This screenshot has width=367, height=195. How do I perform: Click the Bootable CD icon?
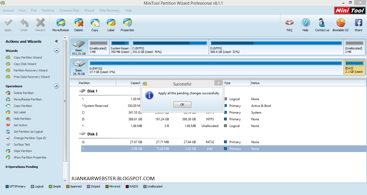tap(341, 23)
